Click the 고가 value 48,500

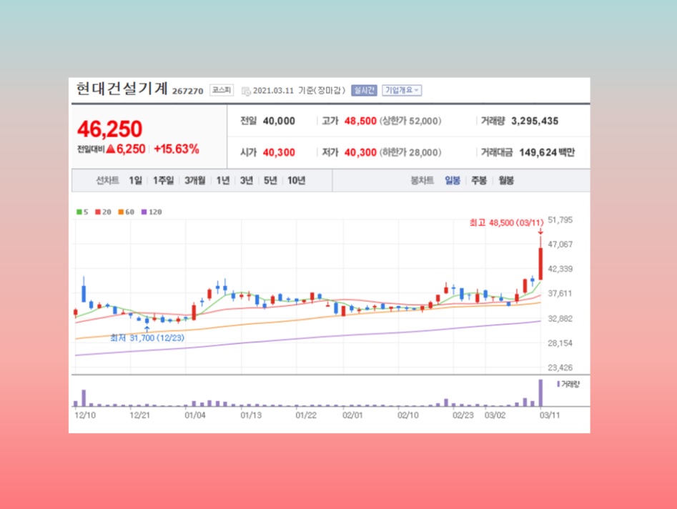point(360,121)
